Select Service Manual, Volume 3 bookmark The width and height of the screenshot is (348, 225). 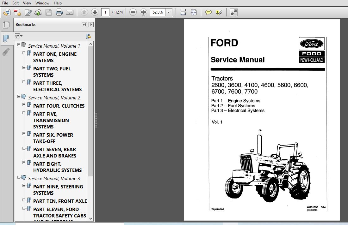[54, 179]
